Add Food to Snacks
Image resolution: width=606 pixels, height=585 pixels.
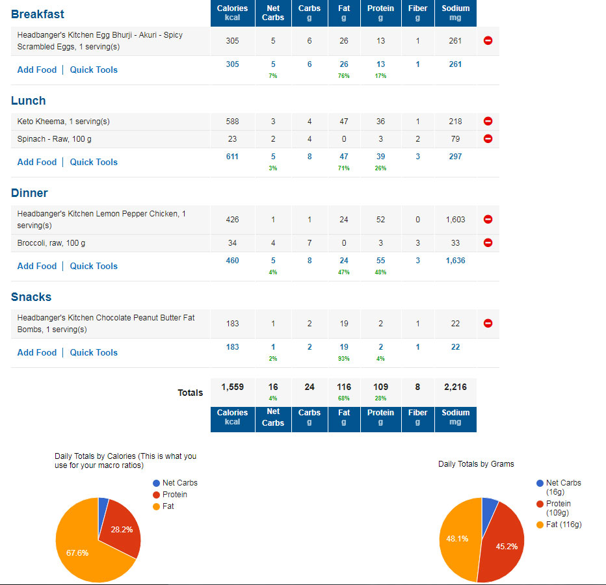(36, 353)
